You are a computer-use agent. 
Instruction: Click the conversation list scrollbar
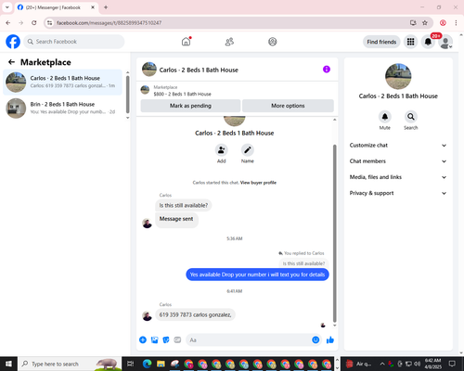pos(128,95)
